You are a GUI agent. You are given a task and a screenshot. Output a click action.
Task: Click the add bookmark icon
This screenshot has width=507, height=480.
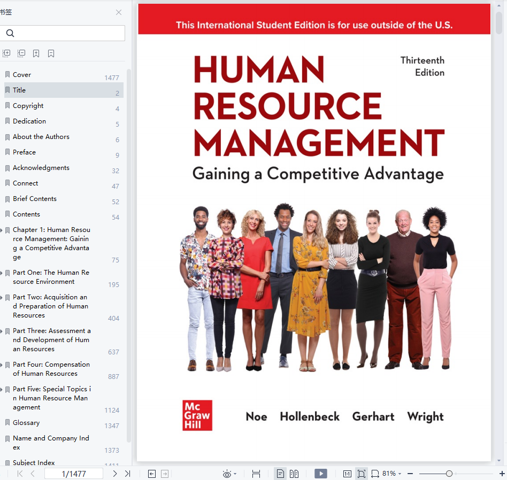tap(36, 53)
